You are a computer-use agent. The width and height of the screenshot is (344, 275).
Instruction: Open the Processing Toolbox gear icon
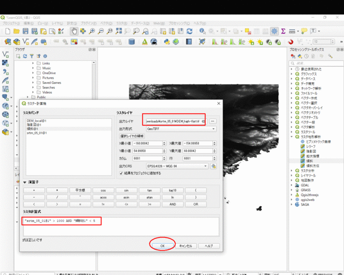click(x=274, y=31)
